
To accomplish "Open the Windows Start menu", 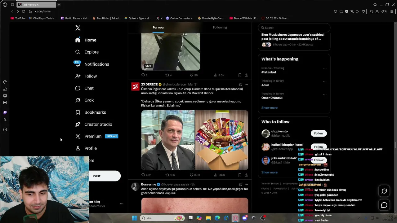I will point(134,218).
